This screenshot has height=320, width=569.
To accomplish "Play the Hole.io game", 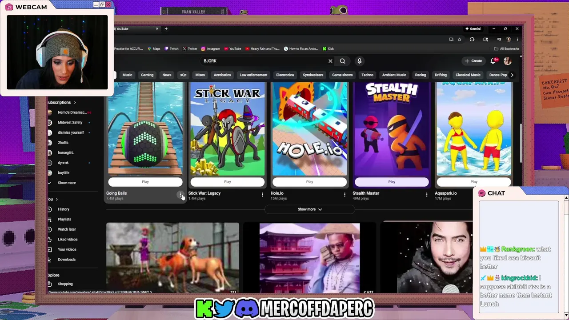I will (309, 182).
